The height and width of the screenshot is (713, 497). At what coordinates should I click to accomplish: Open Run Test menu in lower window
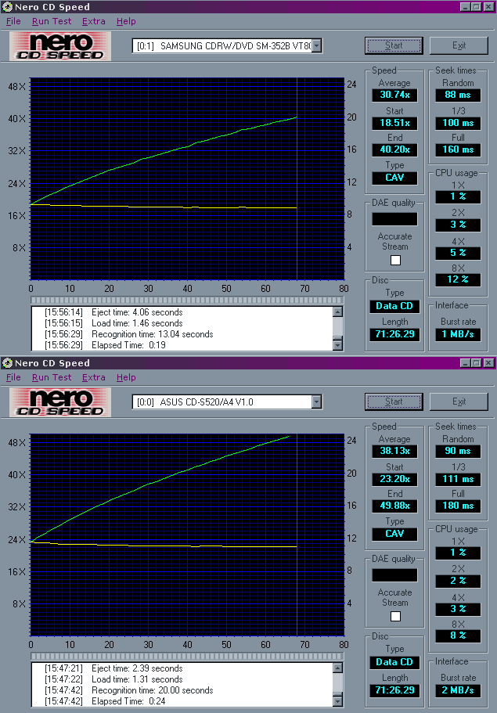click(52, 377)
